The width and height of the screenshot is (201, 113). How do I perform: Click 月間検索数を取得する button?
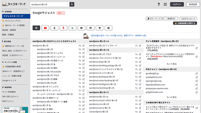(185, 23)
